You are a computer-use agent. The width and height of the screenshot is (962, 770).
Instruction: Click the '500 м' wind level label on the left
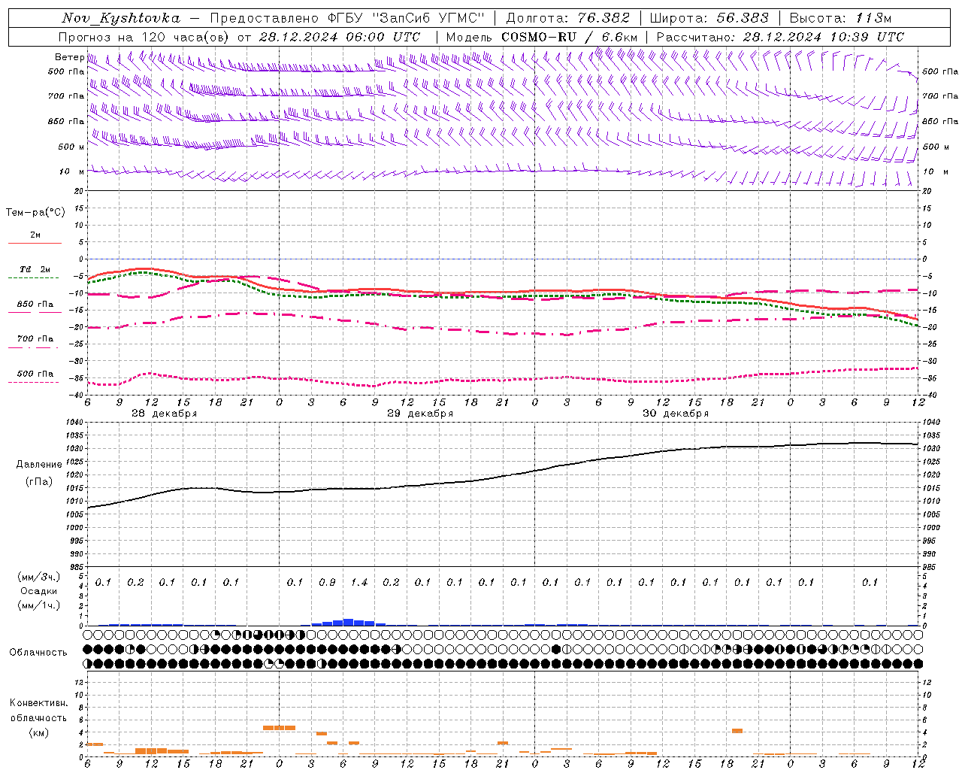pos(71,147)
